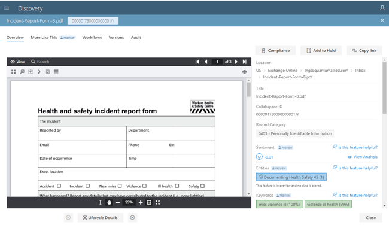Click the Inbox breadcrumb
389x228 pixels.
[360, 71]
